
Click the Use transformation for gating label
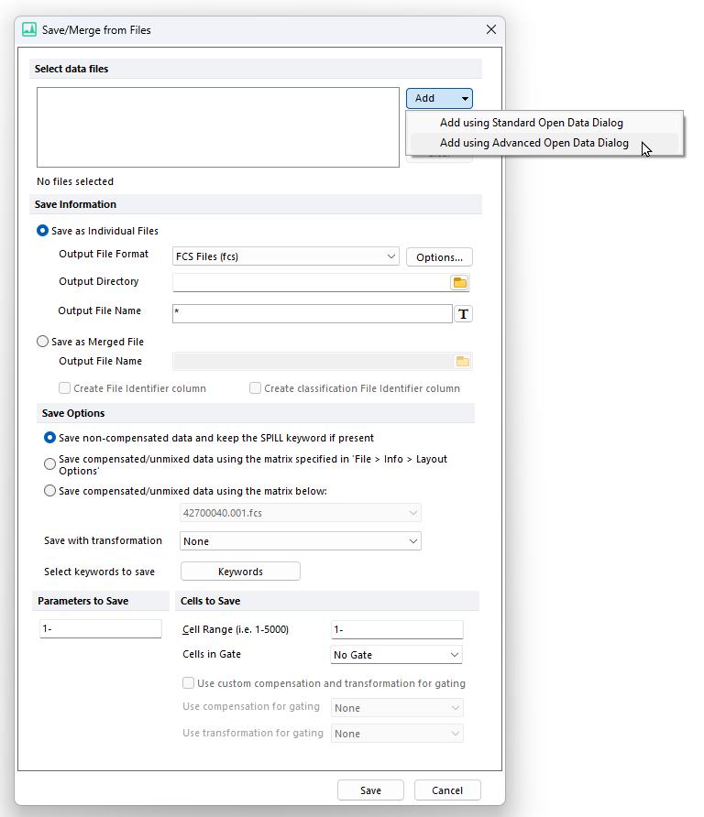[x=253, y=733]
